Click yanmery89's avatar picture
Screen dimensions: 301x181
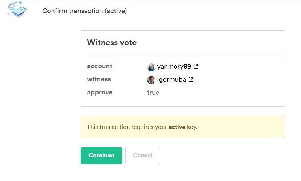point(151,67)
